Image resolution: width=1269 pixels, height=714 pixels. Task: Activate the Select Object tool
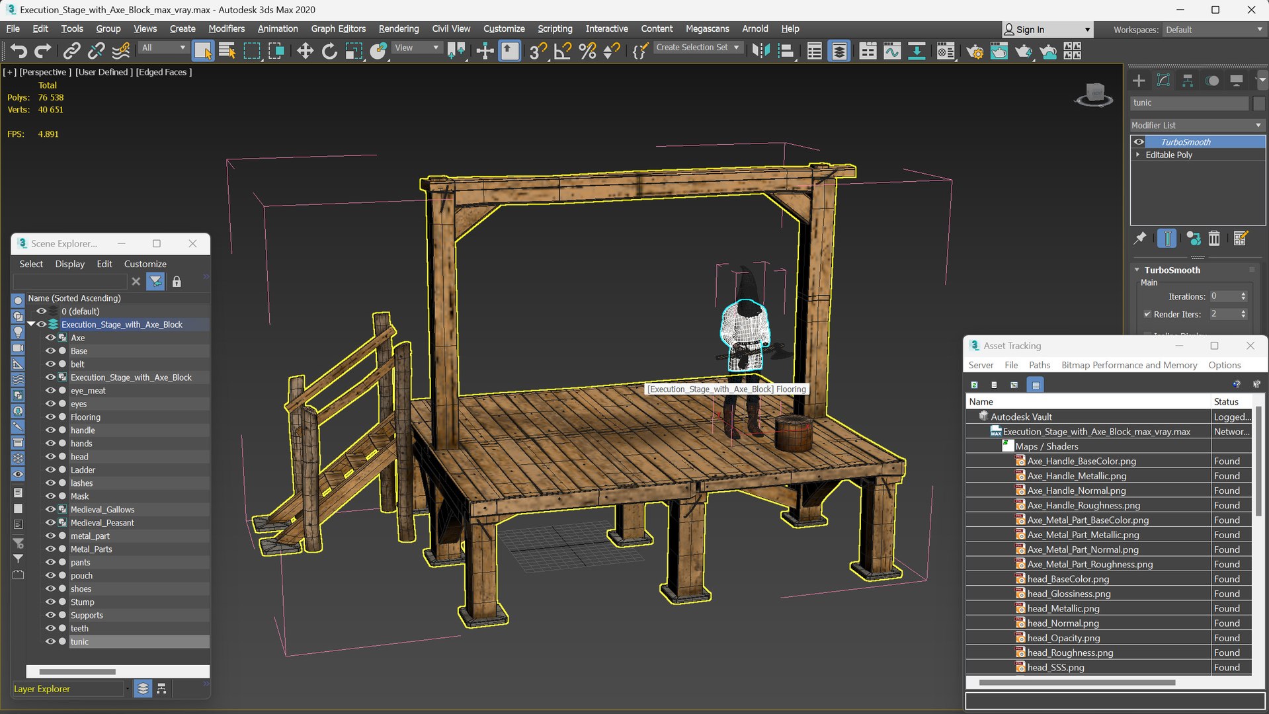[x=203, y=51]
